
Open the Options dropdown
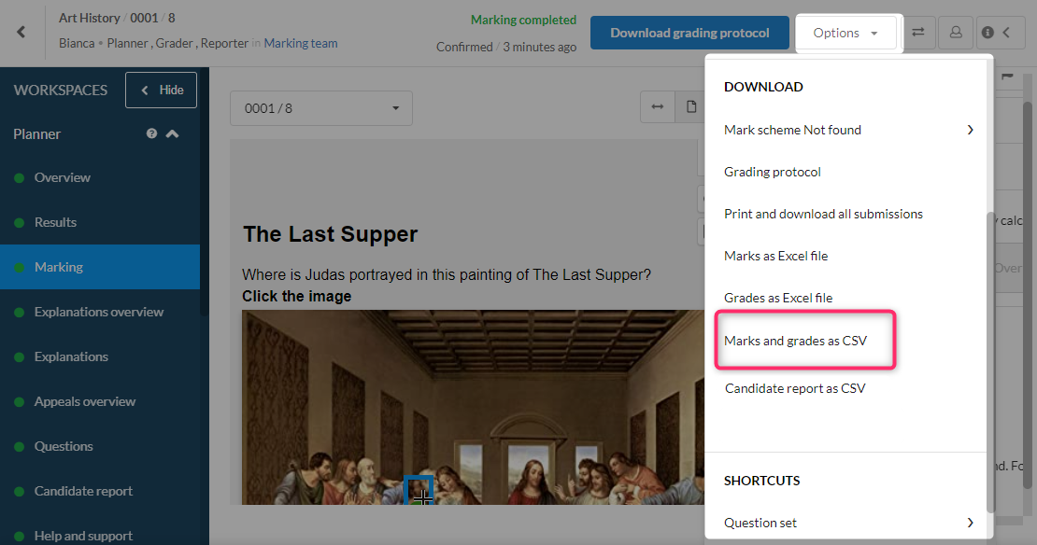845,33
